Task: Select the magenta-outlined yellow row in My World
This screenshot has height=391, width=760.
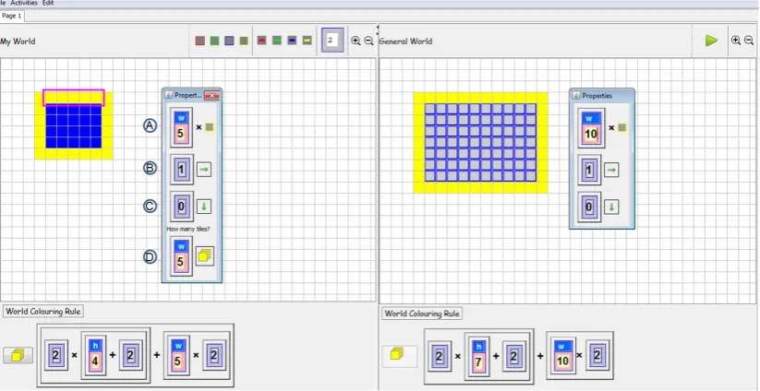Action: pos(74,98)
